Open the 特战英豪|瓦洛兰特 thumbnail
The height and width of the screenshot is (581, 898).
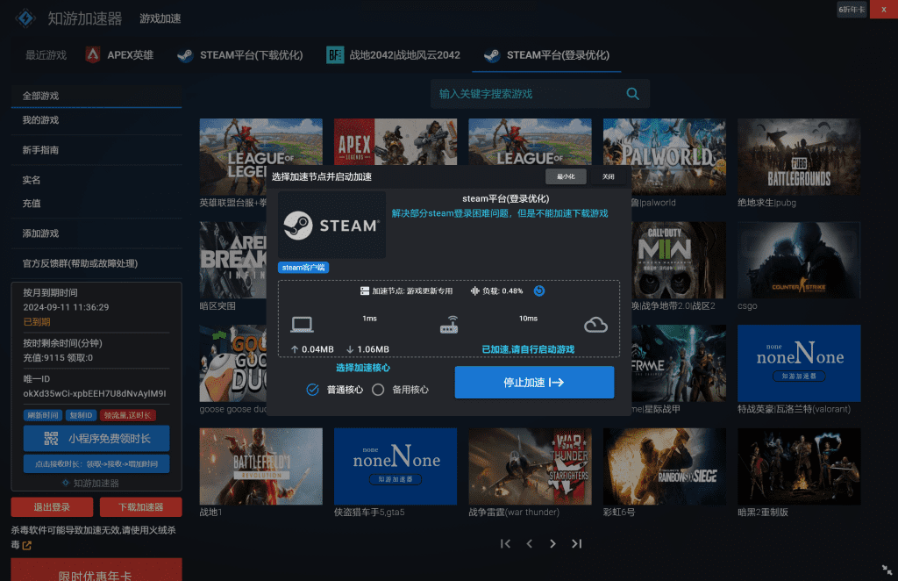(799, 362)
